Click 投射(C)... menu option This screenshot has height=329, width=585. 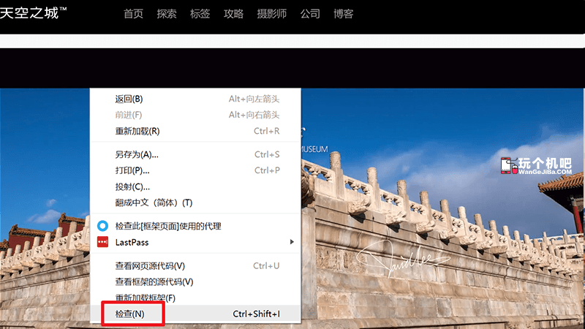132,186
